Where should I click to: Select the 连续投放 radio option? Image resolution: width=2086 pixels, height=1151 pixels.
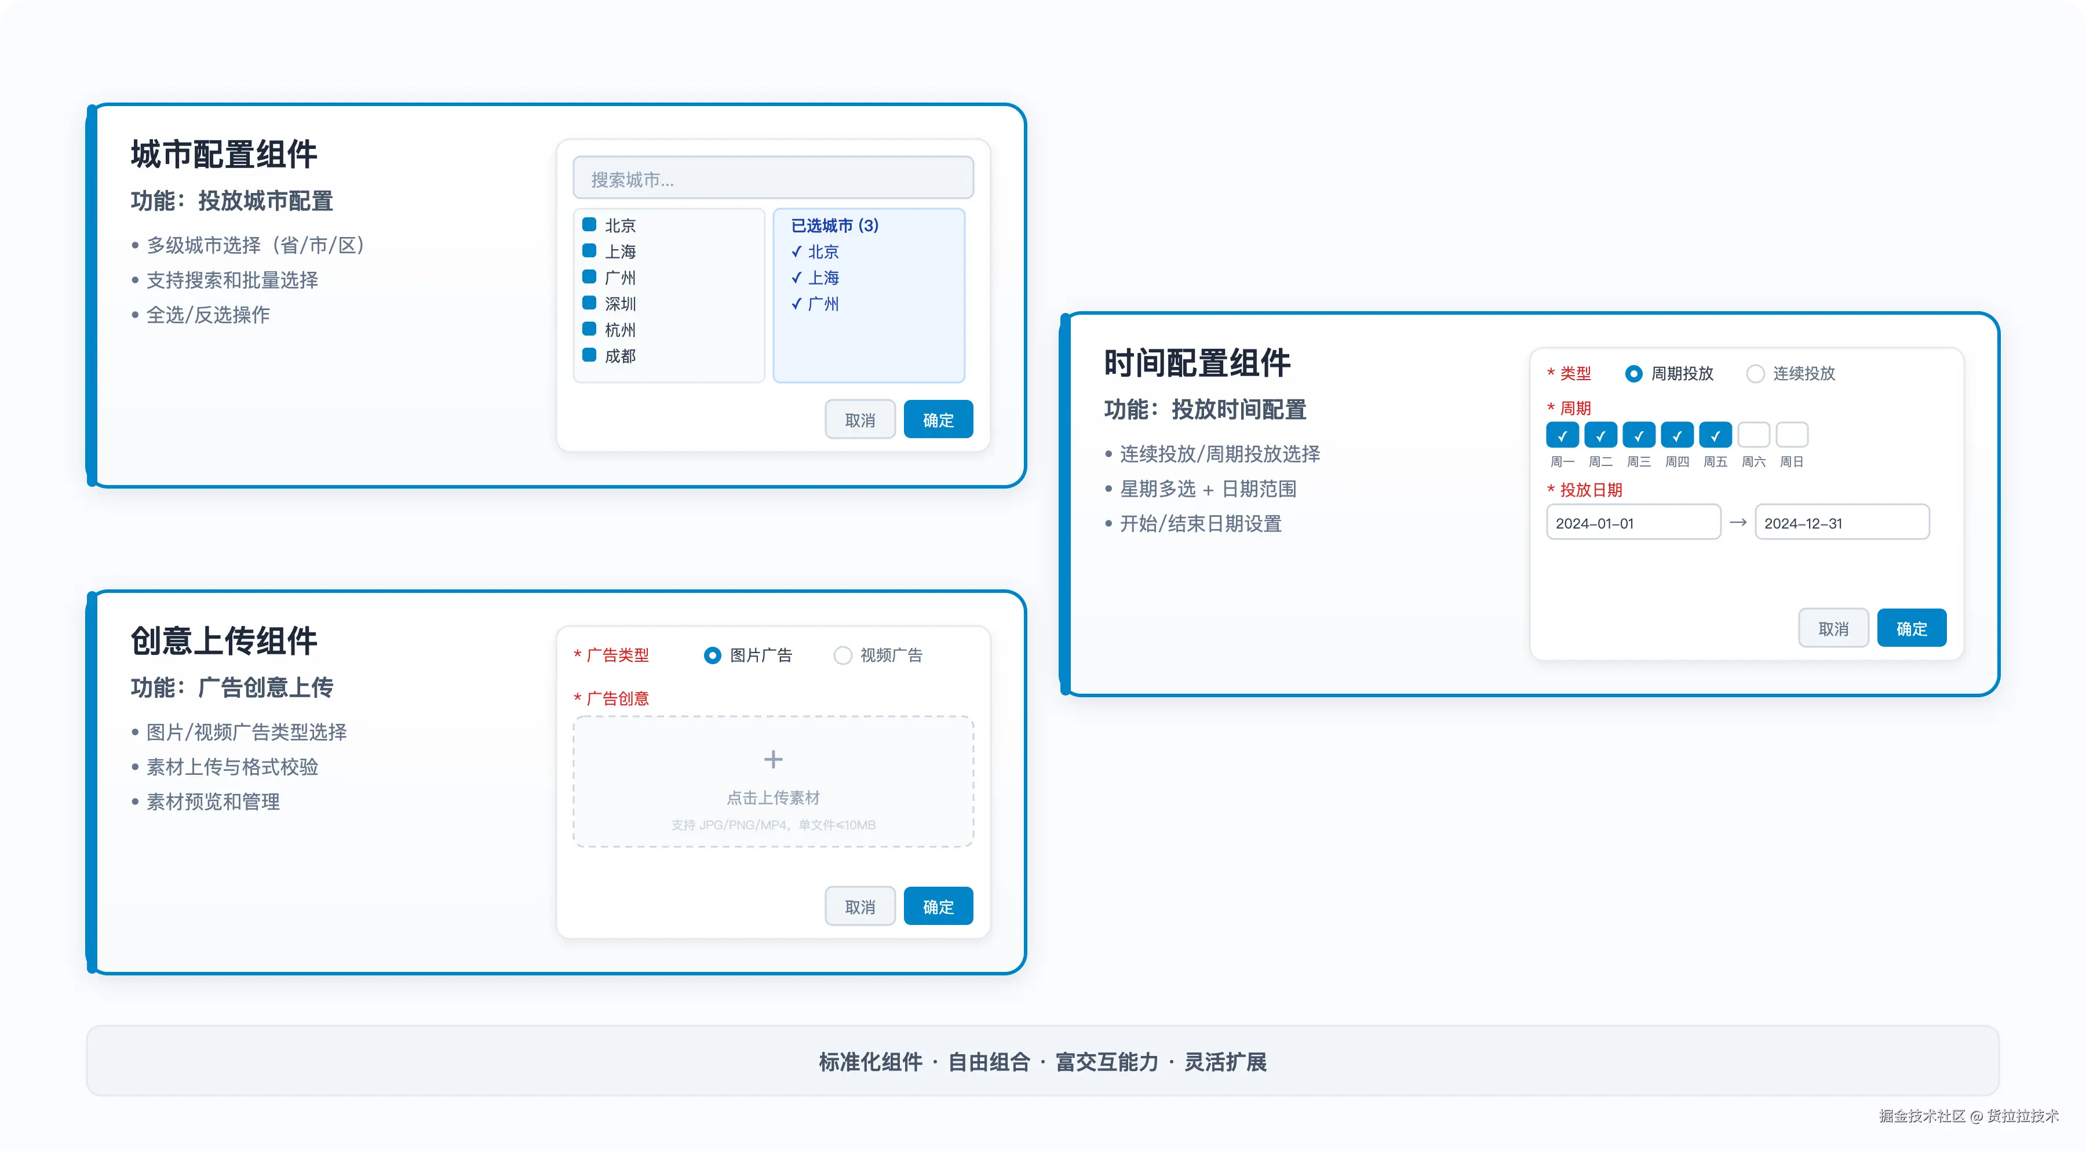[1755, 373]
